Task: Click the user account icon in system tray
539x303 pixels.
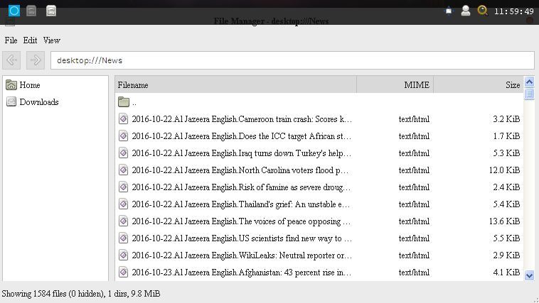Action: [x=466, y=11]
